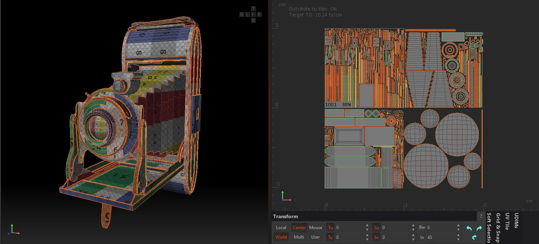Click the lower cyan curved arrow icon
The height and width of the screenshot is (244, 539).
(474, 237)
